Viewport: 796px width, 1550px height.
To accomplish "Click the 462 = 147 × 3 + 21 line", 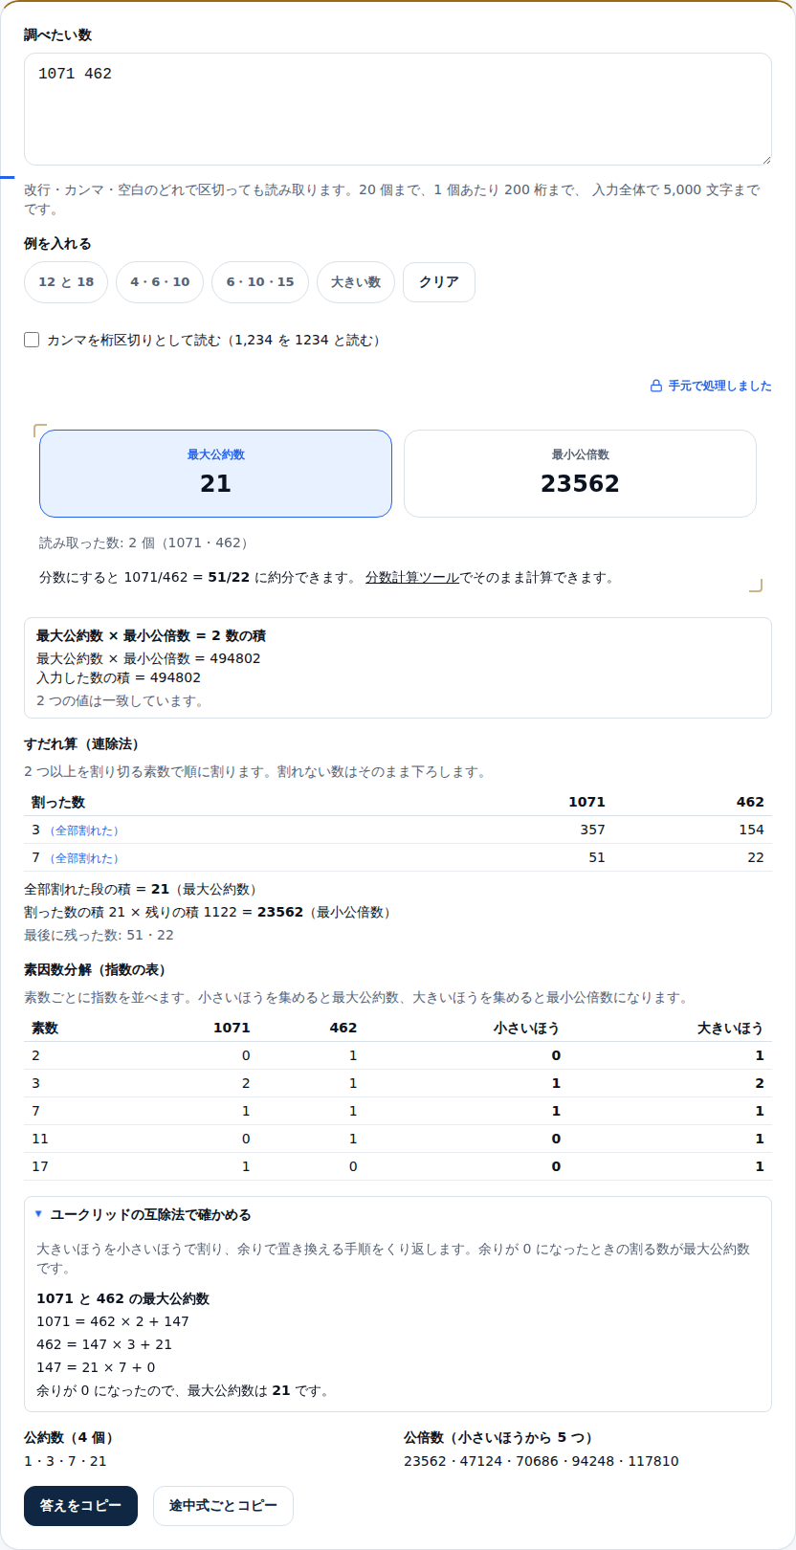I will (x=104, y=1345).
